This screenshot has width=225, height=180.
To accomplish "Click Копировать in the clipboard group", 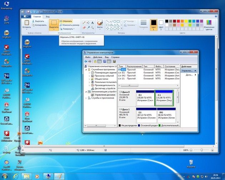I will 39,25.
